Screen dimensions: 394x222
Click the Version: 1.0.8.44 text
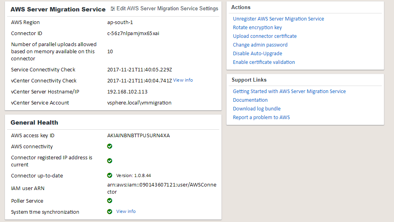[133, 175]
